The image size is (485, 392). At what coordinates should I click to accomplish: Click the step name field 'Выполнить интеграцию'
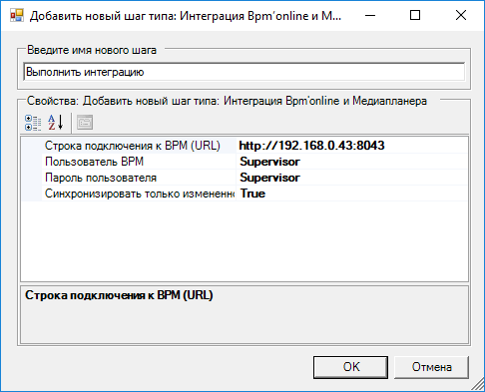[x=244, y=72]
